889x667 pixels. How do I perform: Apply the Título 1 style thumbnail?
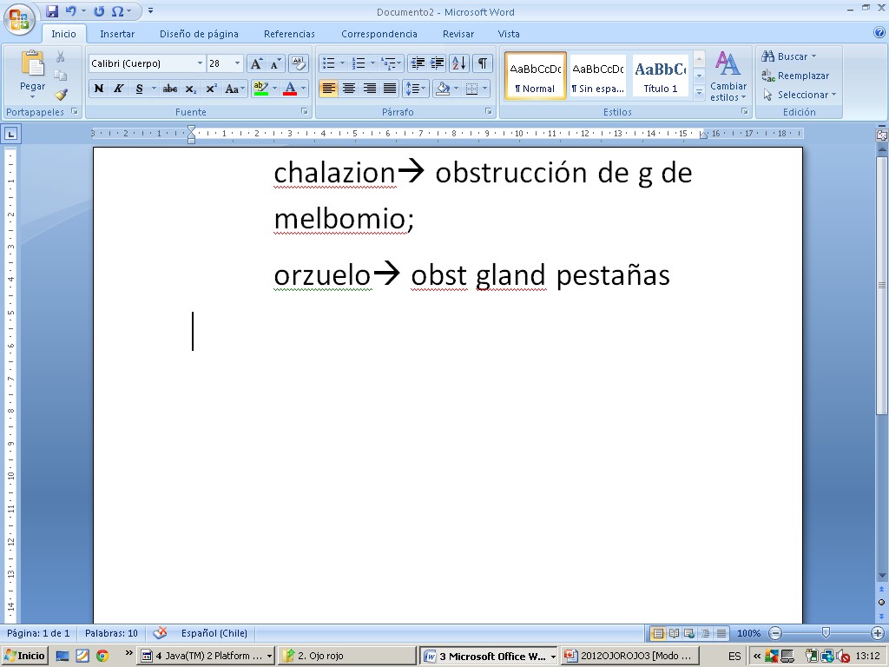pyautogui.click(x=660, y=76)
